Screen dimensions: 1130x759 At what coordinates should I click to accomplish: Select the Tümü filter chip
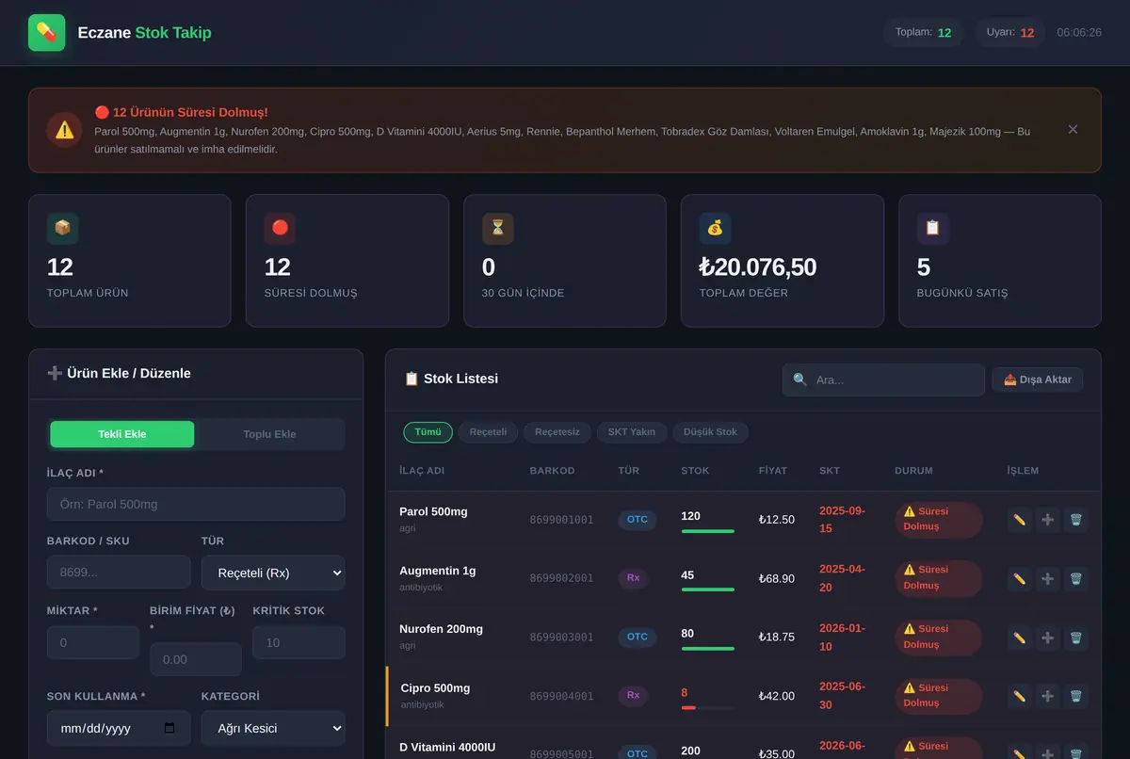tap(428, 432)
